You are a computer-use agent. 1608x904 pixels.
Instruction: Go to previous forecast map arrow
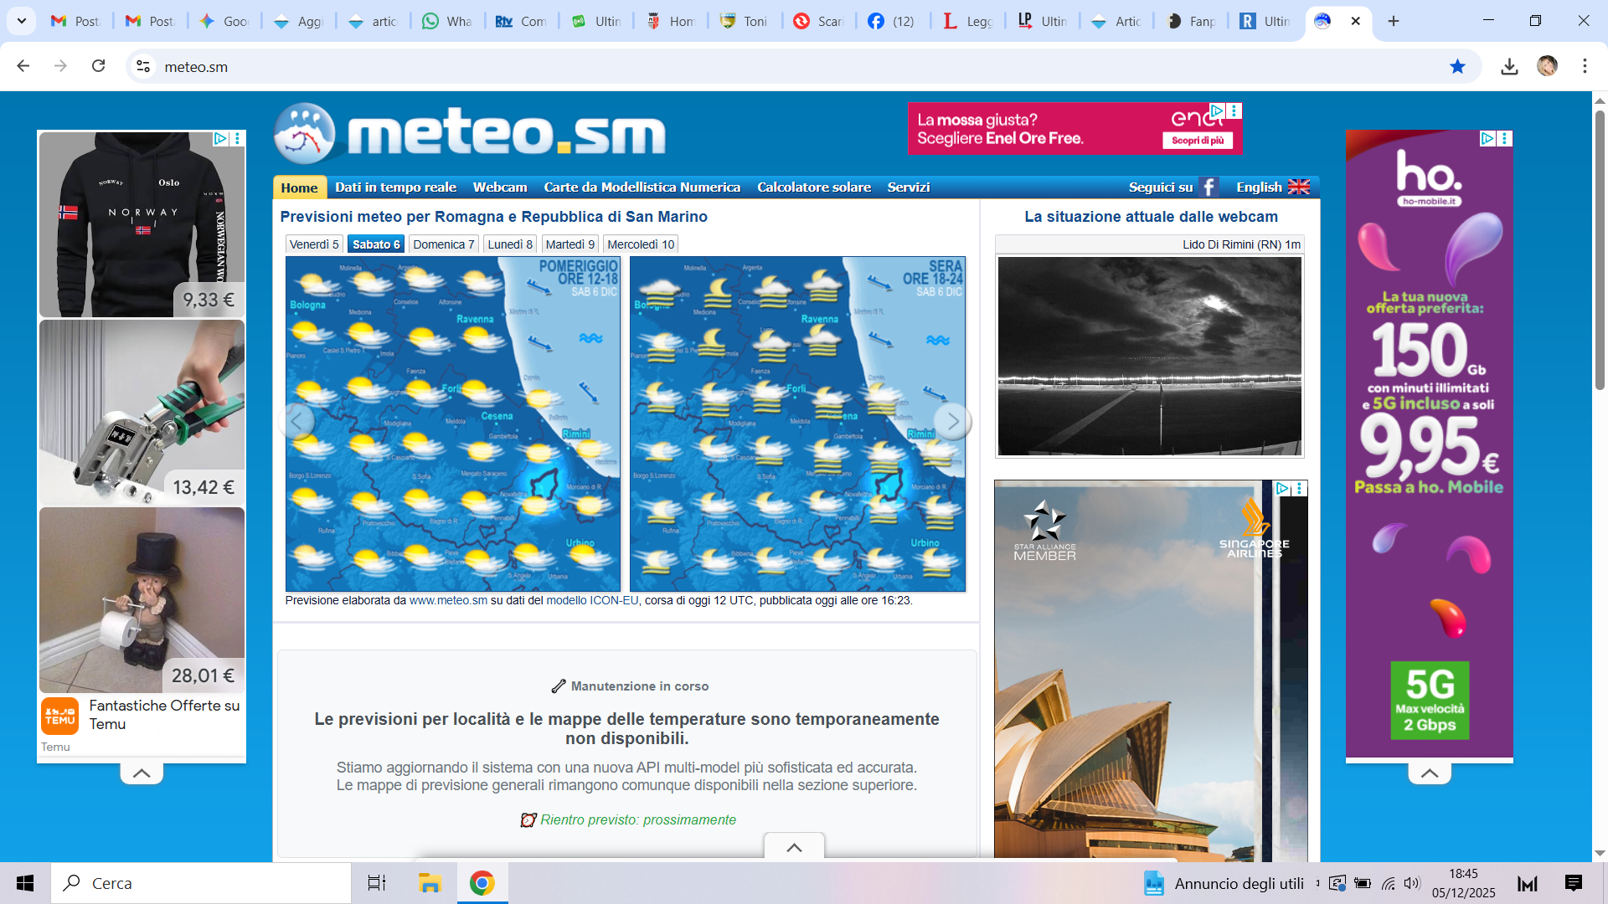[x=297, y=422]
